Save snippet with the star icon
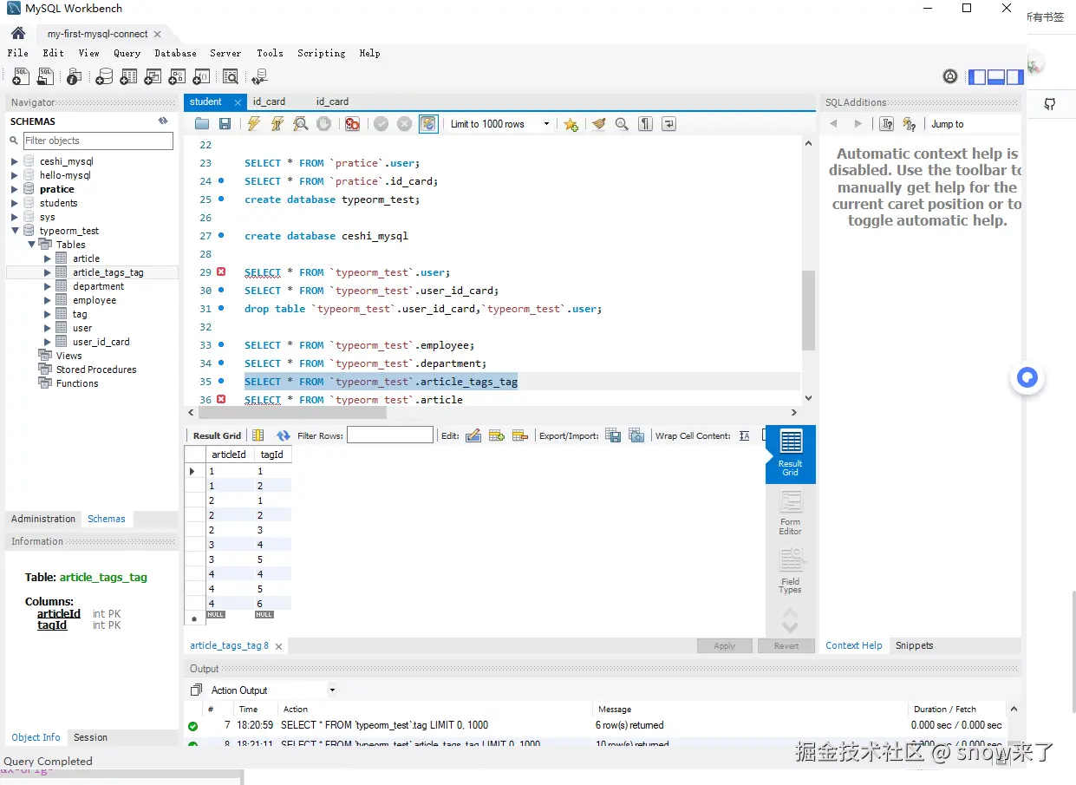 (x=571, y=124)
